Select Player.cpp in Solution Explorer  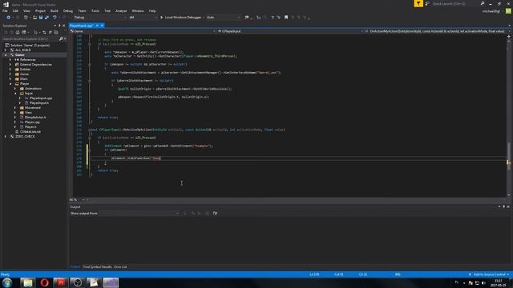[32, 122]
